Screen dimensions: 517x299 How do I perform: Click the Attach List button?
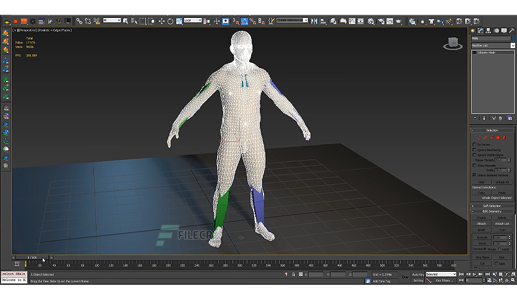pos(502,224)
